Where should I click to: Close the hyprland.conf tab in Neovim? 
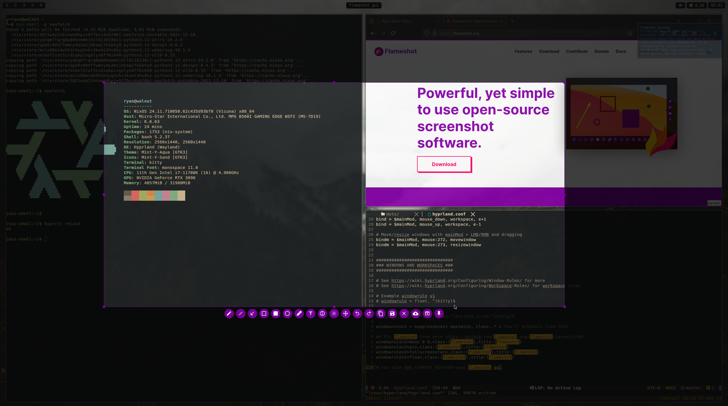(473, 214)
